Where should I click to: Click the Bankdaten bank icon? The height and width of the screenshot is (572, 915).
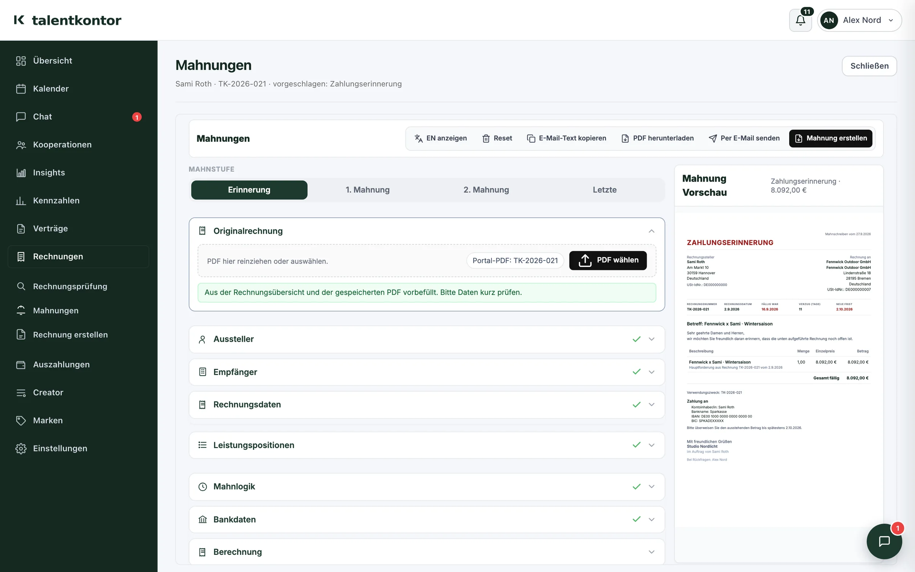click(x=202, y=519)
